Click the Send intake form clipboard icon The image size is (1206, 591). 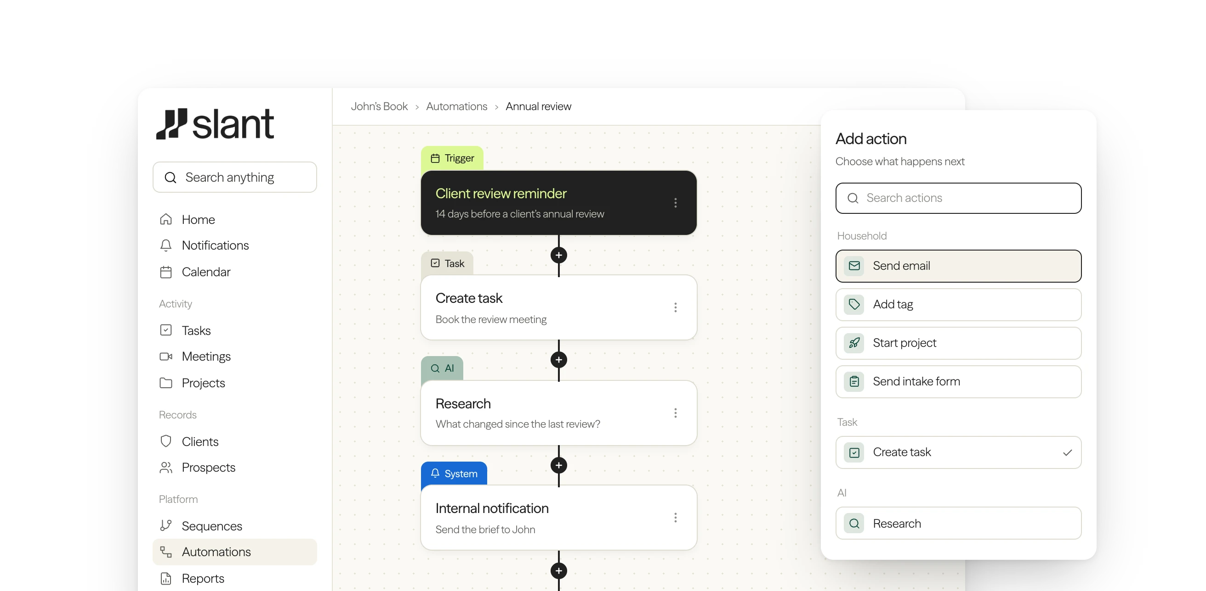[854, 382]
